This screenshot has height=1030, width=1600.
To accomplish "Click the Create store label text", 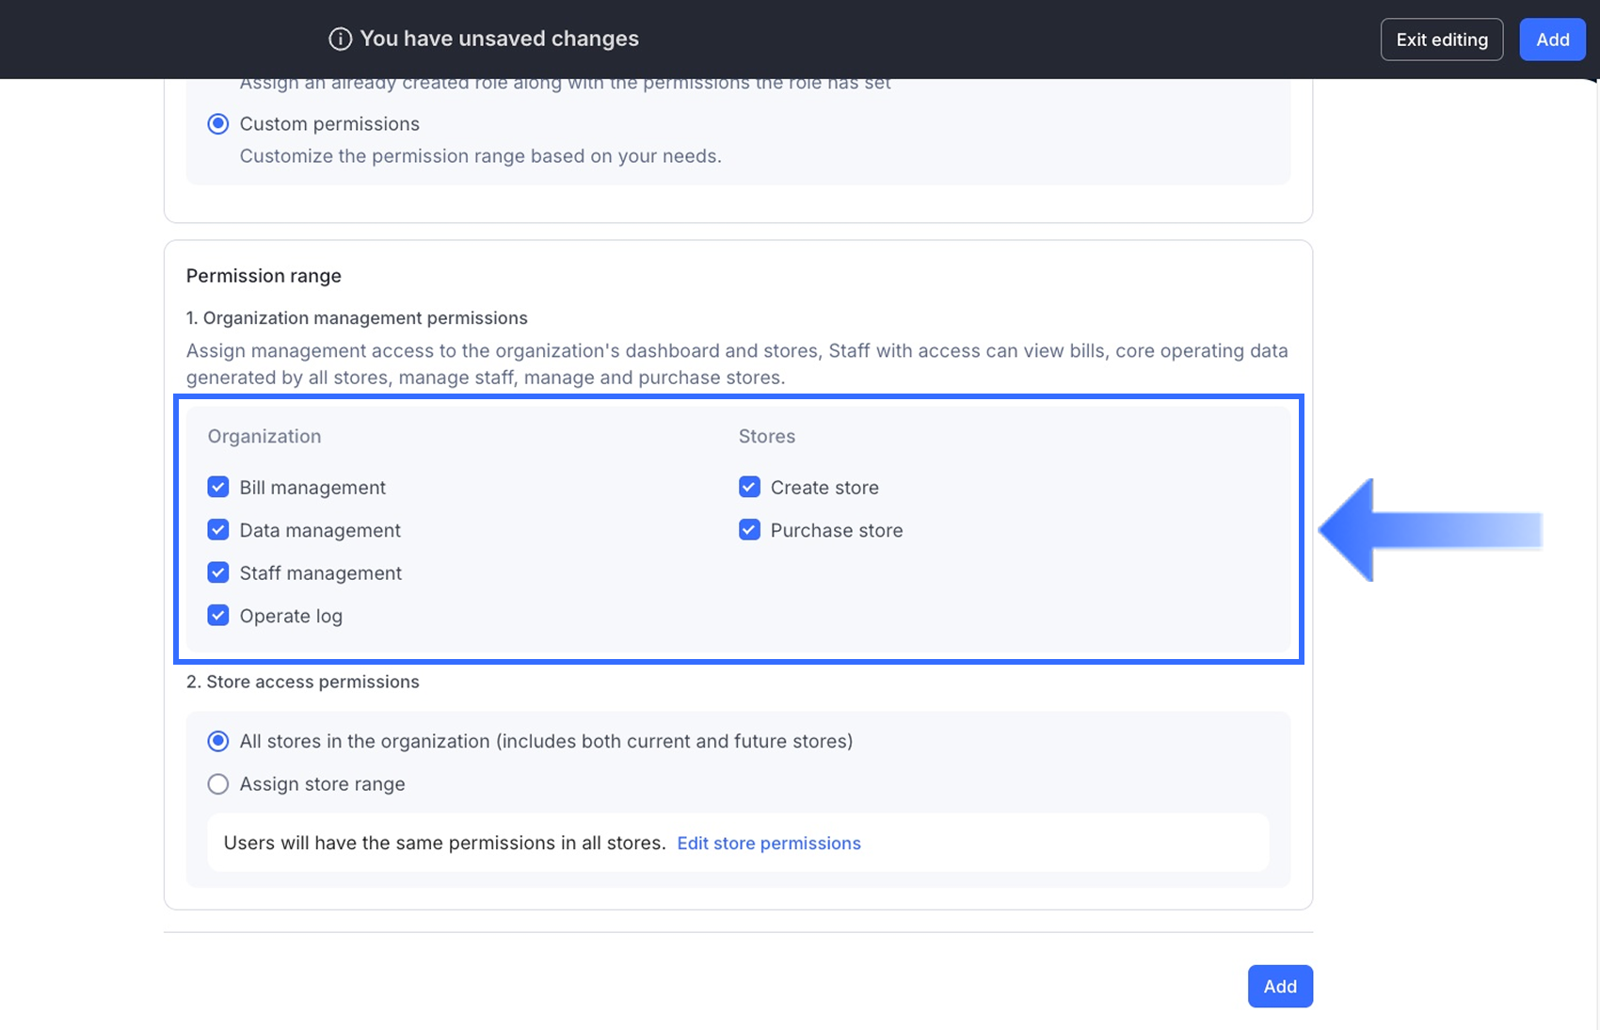I will point(824,488).
